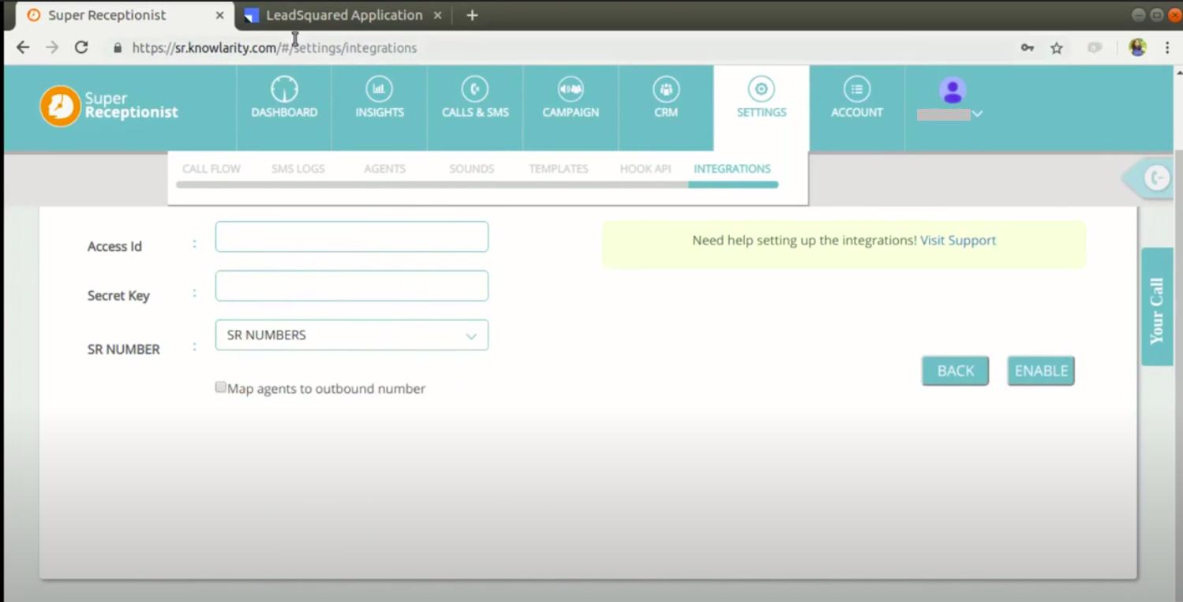Bookmark this page with the star
The width and height of the screenshot is (1183, 602).
click(1057, 48)
